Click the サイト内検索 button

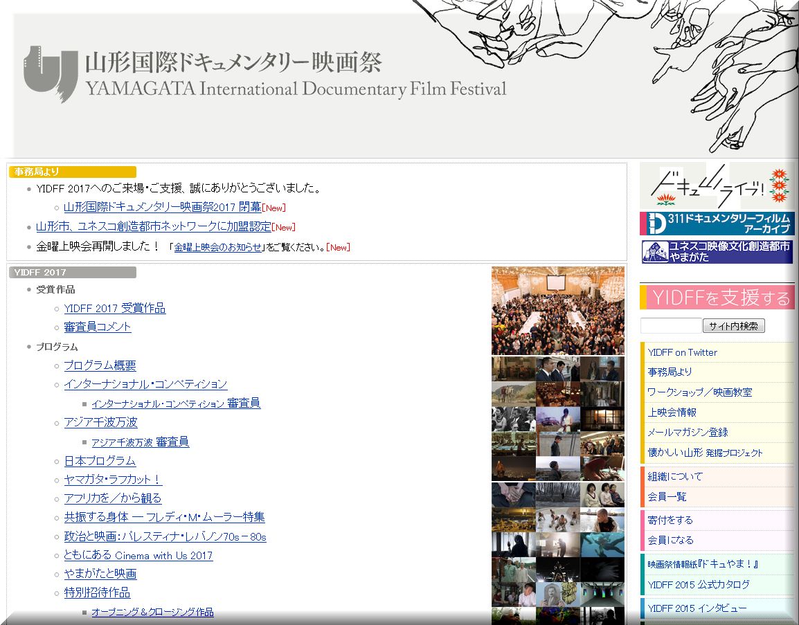734,325
